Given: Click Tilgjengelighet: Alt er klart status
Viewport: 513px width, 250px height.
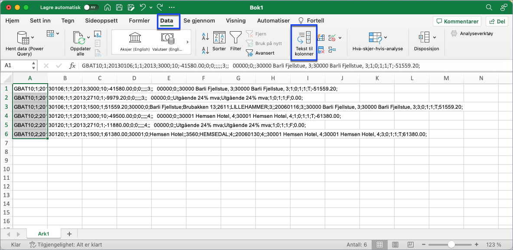Looking at the screenshot, I should [x=65, y=244].
